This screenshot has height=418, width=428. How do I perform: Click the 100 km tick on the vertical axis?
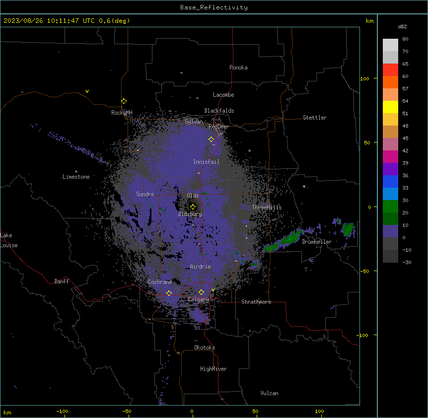coord(364,78)
